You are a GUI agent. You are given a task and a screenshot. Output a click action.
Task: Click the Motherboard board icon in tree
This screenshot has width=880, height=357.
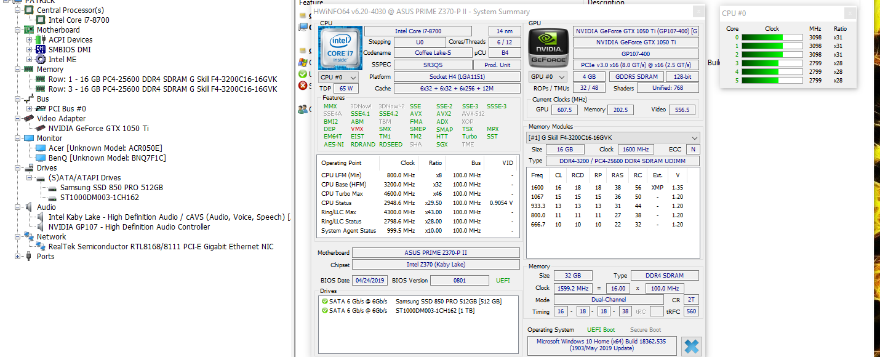coord(29,30)
